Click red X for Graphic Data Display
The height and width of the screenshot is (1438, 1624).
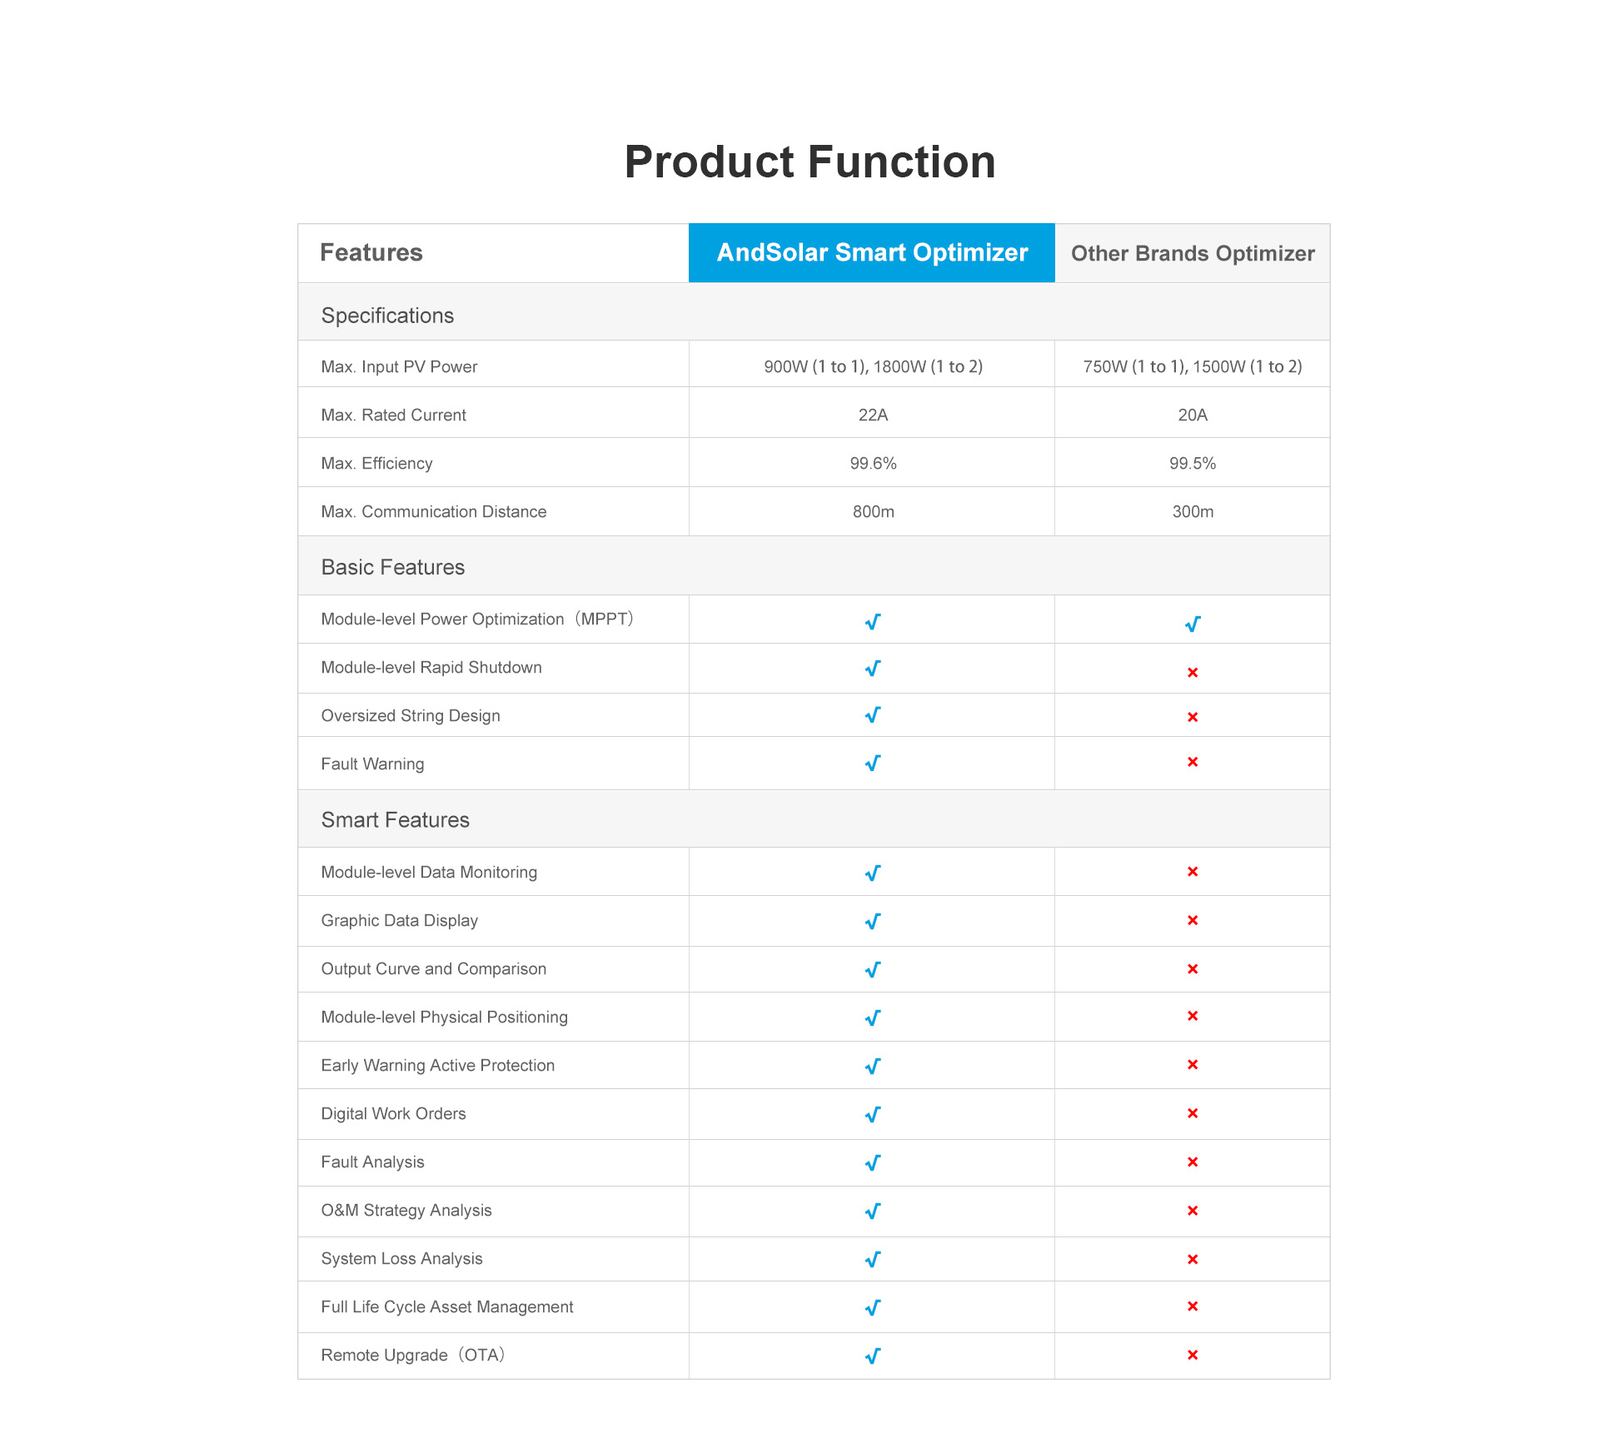(x=1192, y=920)
